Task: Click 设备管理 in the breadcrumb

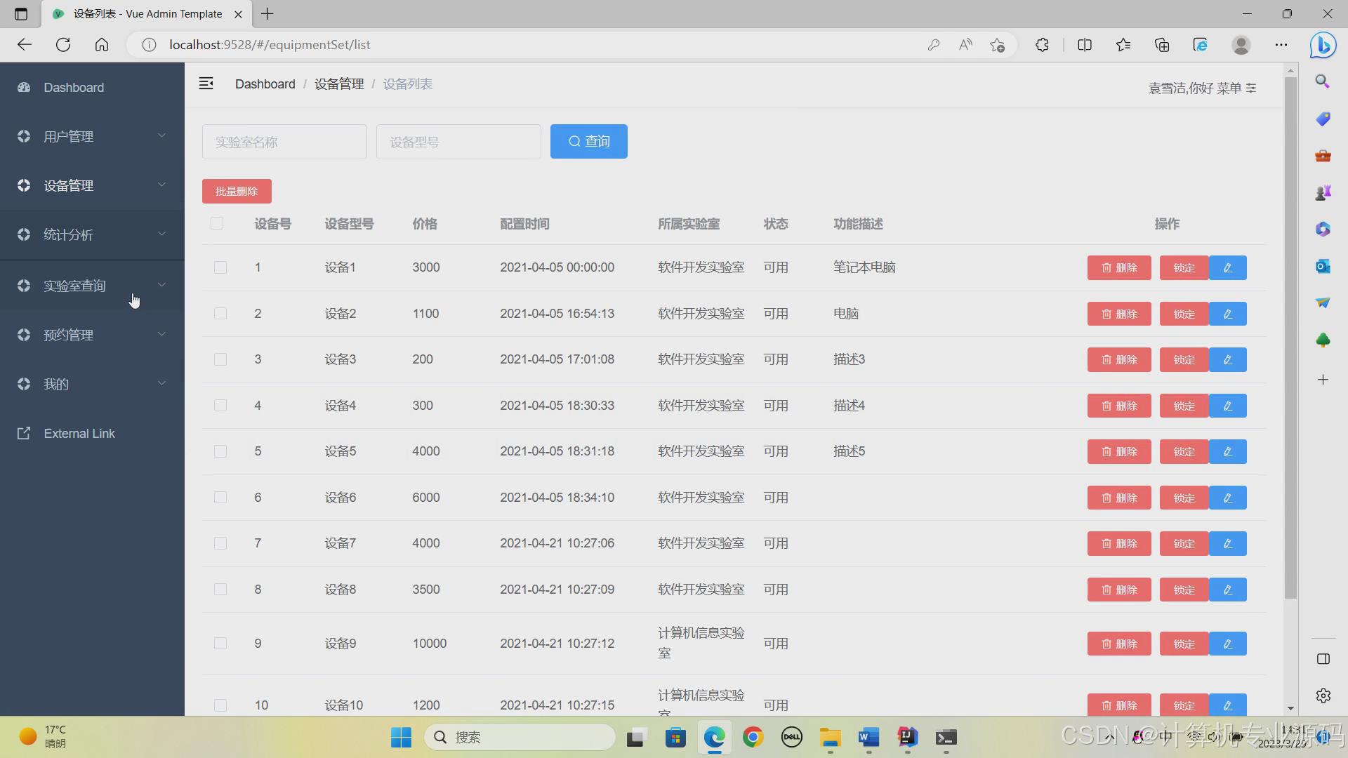Action: click(339, 84)
